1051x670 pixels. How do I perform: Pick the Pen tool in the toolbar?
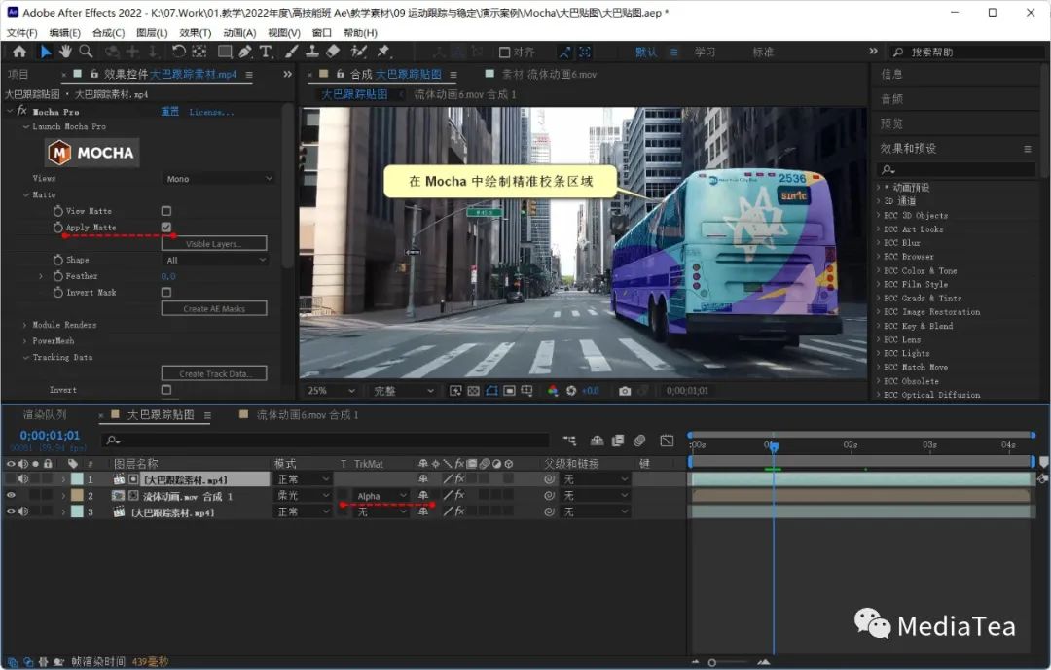click(x=245, y=52)
